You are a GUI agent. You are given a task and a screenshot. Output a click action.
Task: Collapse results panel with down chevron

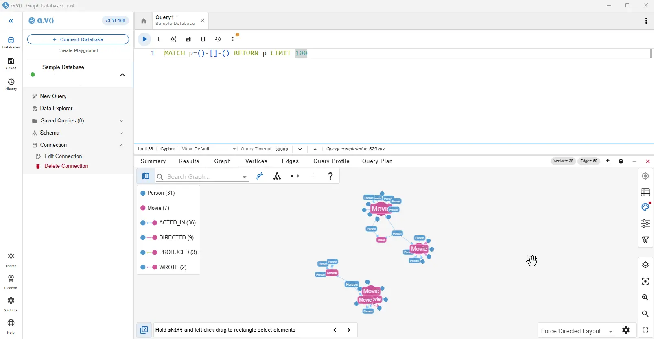[300, 149]
